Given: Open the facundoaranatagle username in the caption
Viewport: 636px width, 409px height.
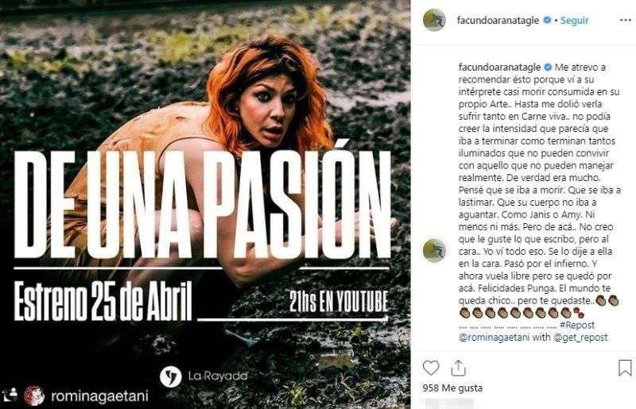Looking at the screenshot, I should (500, 67).
